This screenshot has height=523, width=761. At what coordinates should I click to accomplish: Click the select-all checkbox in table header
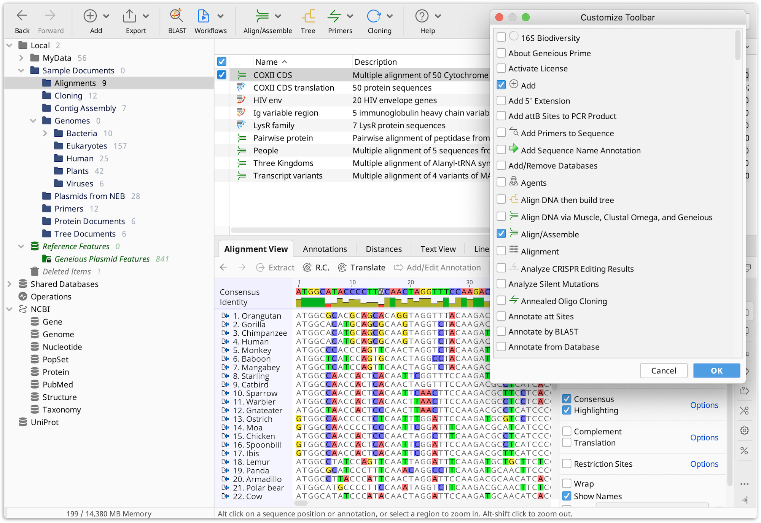click(x=221, y=61)
